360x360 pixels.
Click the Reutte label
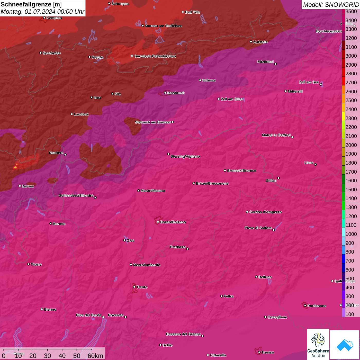tap(97, 57)
